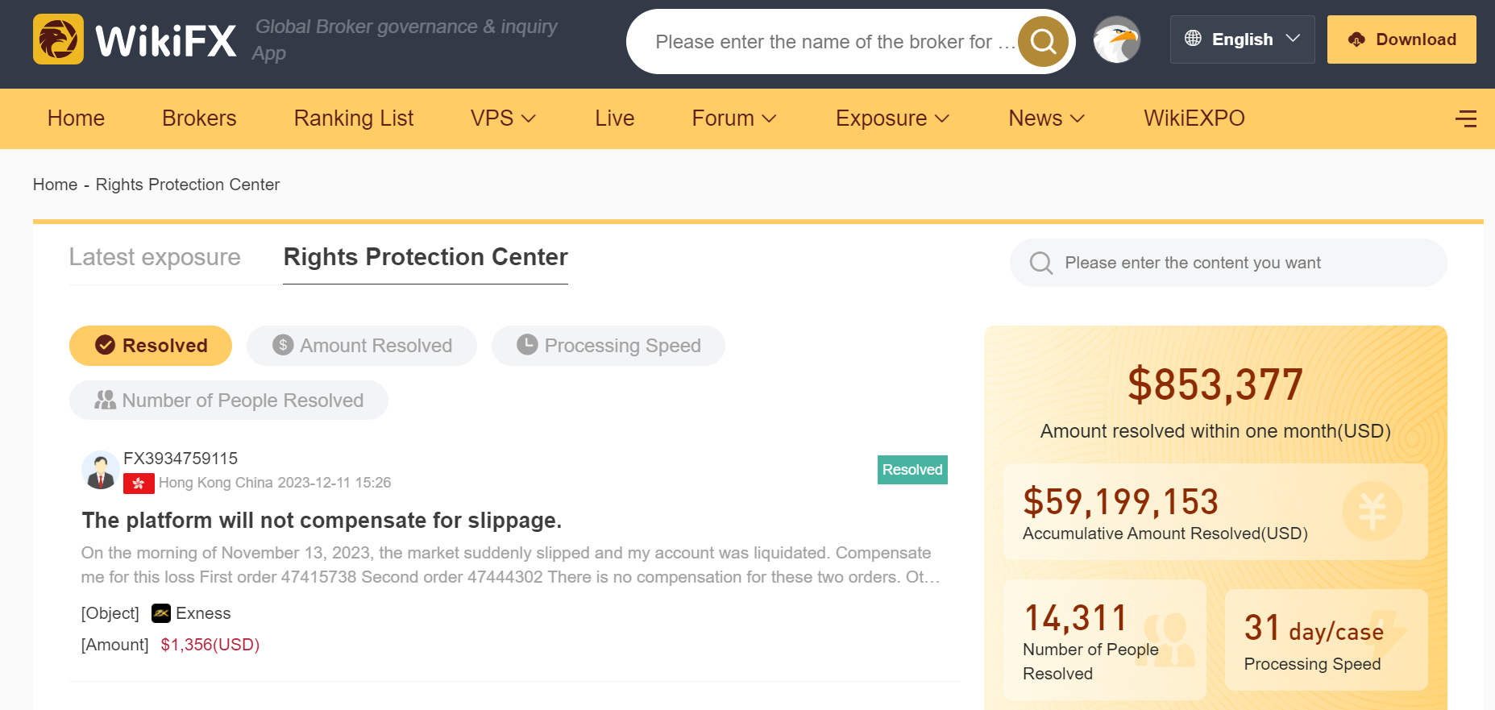Open the hamburger menu icon
Screen dimensions: 1495x710
coord(1466,118)
